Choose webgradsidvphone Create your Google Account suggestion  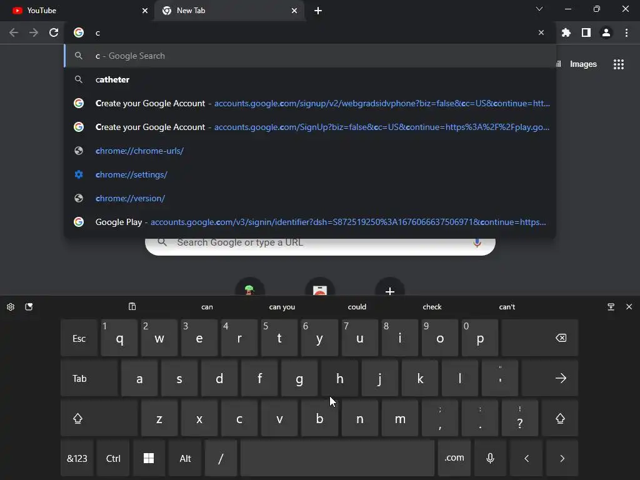pyautogui.click(x=310, y=103)
